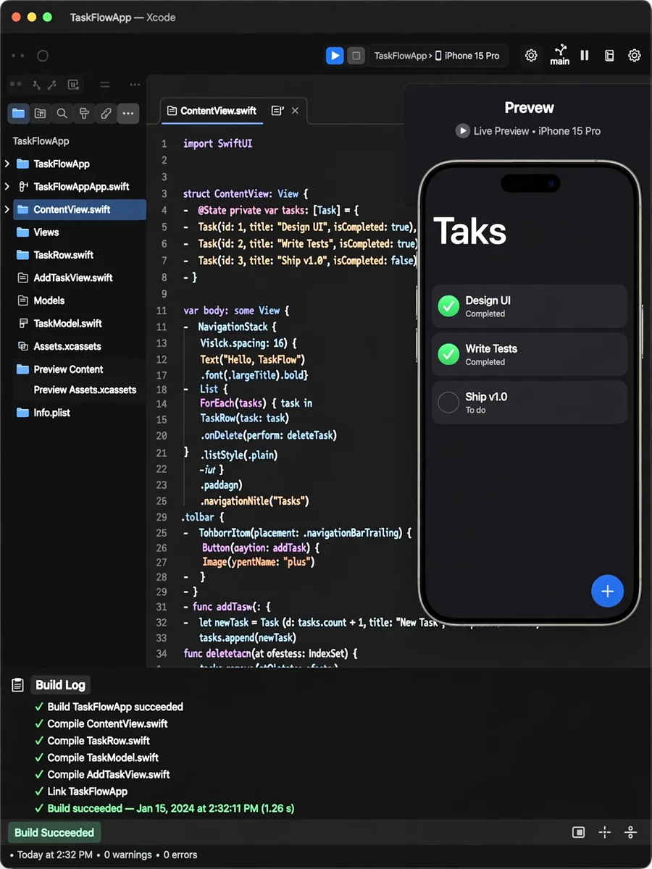Start Live Preview with the play icon
This screenshot has width=652, height=869.
462,131
